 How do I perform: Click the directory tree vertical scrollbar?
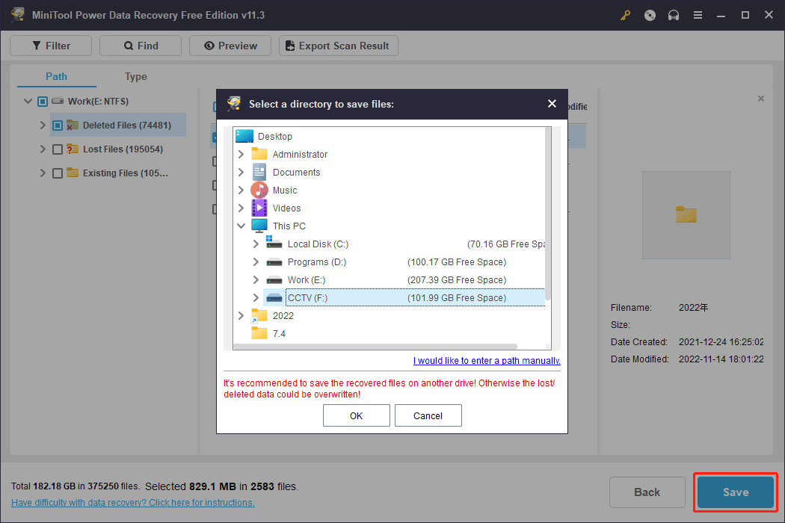click(548, 214)
